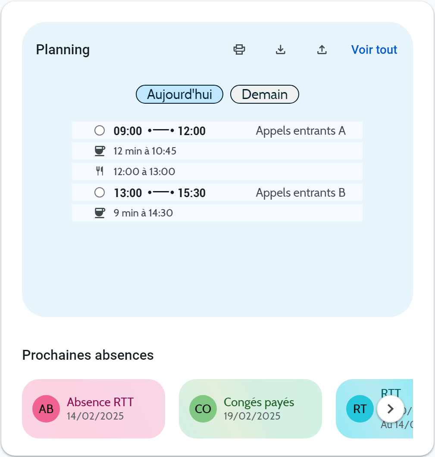Open the Absence RTT card
Screen dimensions: 435x457
100,403
